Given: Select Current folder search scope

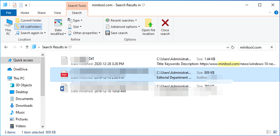Looking at the screenshot, I should coord(29,20).
